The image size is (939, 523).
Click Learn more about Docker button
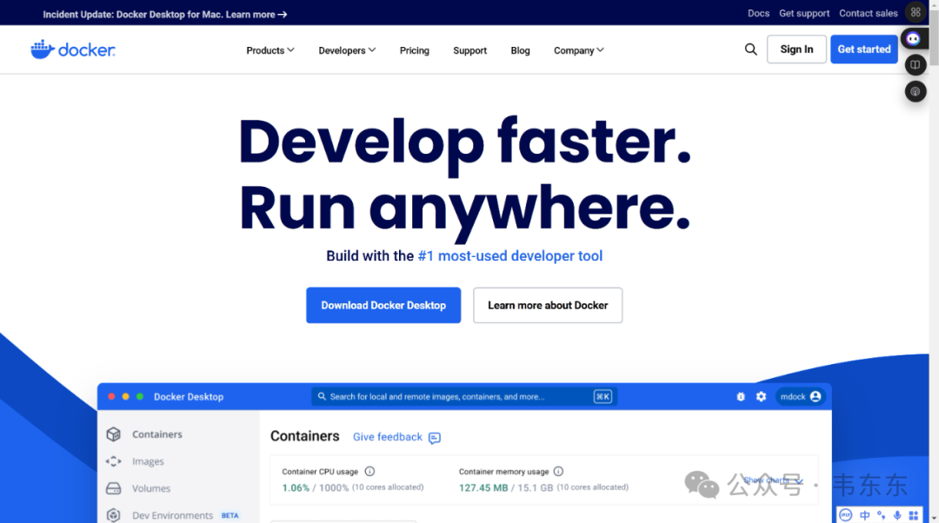[x=548, y=305]
